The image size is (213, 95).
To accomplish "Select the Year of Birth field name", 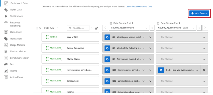I will [x=72, y=37].
